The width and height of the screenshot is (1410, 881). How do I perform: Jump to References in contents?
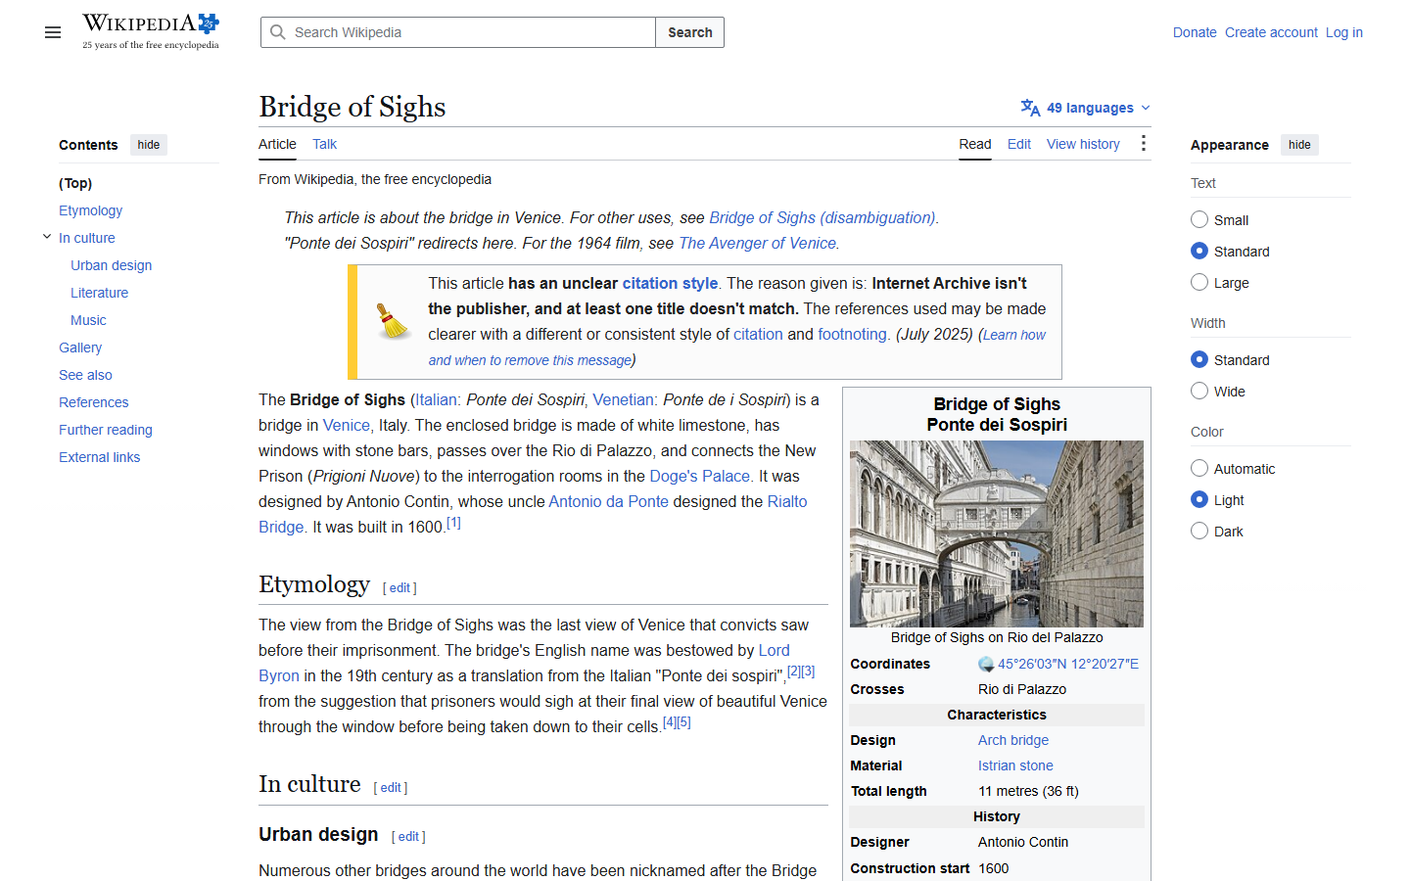coord(93,402)
